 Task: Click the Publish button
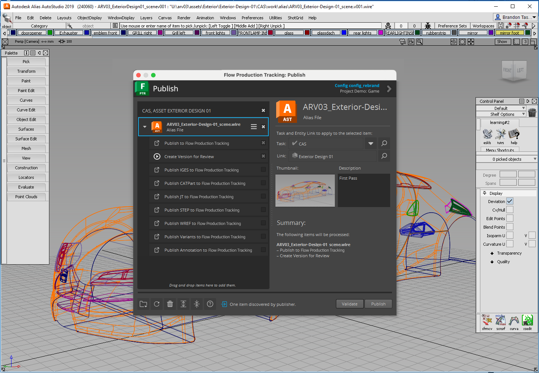(378, 304)
